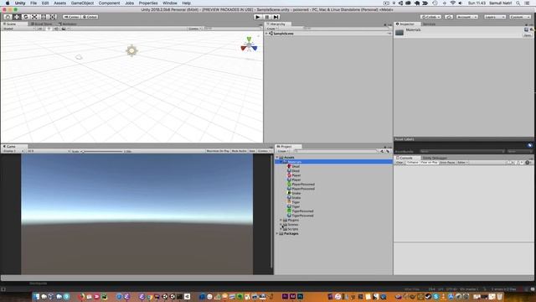Click the Project search field
Screen dimensions: 536x302
pos(335,151)
